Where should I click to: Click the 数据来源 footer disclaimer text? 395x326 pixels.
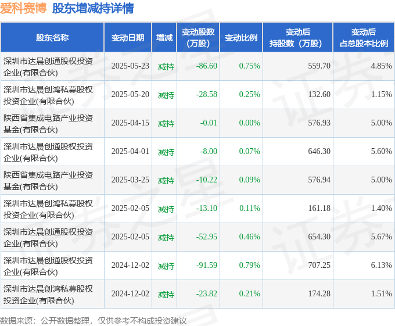(93, 321)
